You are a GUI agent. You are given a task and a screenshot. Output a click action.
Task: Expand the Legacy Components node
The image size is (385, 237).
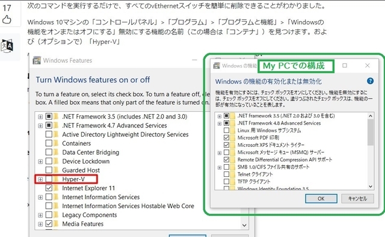click(40, 215)
